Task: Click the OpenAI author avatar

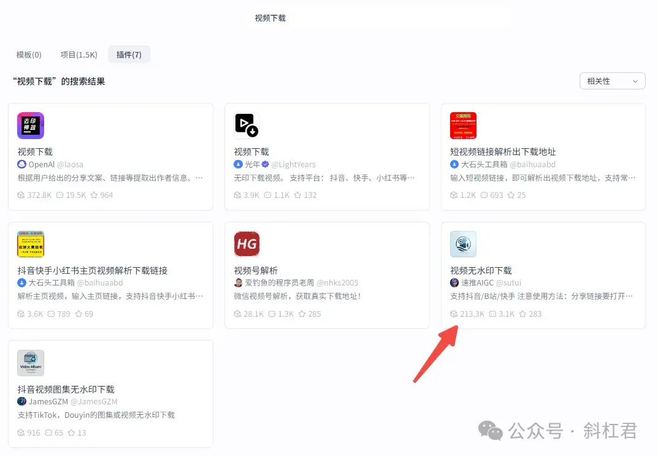Action: pos(22,164)
